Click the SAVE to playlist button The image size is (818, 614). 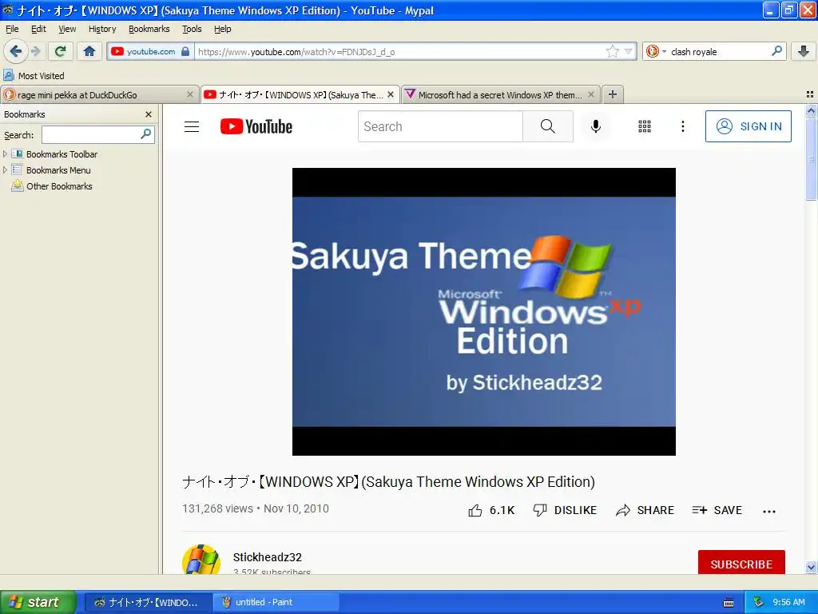pyautogui.click(x=717, y=510)
